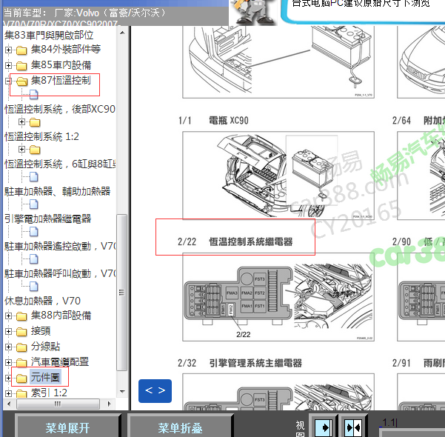Click document icon for 駐車加熱器遙控啟動
Screen dimensions: 445x437
(x=34, y=232)
